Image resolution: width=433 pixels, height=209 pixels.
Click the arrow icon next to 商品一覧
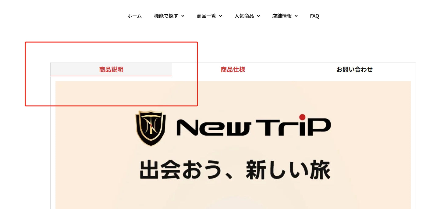(221, 16)
